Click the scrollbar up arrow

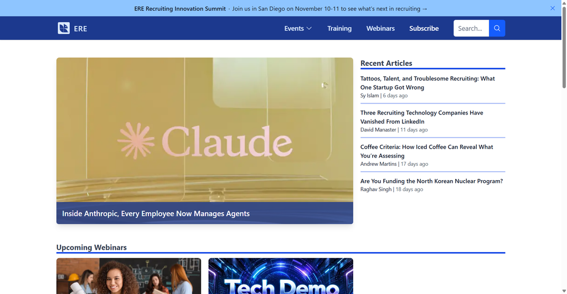pos(564,3)
